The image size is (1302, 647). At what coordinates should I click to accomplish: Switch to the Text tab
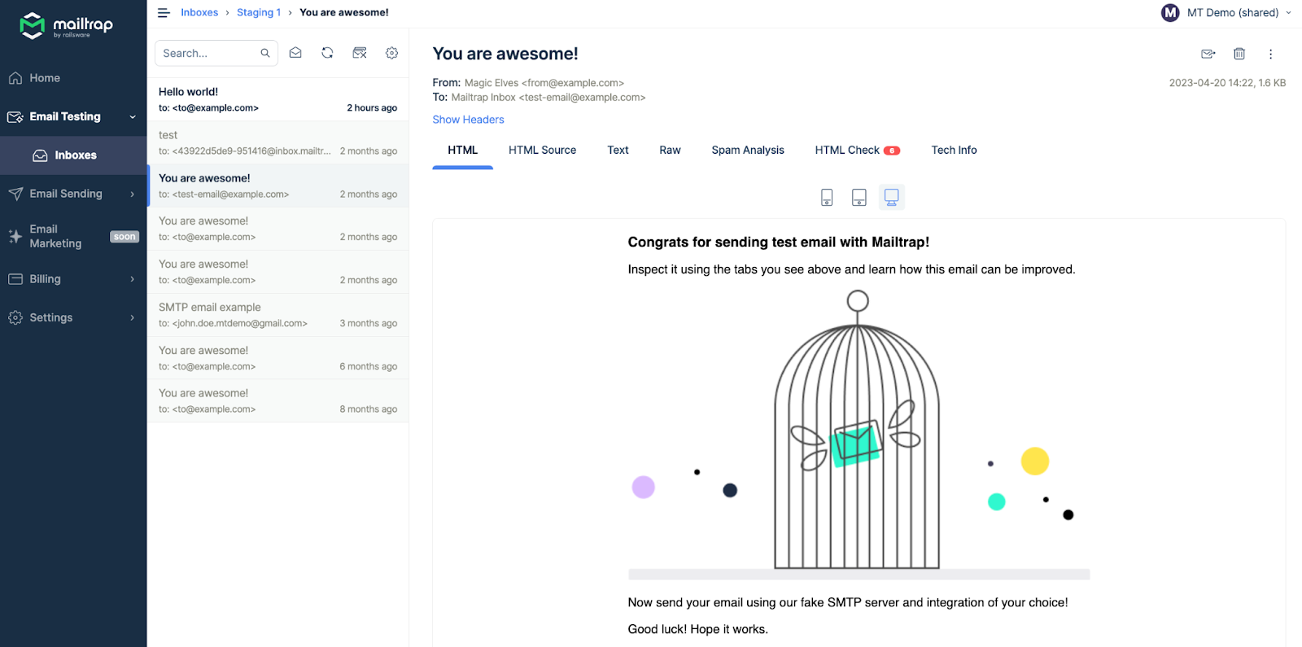pos(618,151)
